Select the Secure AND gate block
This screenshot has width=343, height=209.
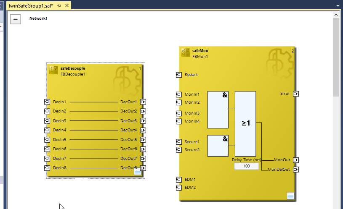218,146
